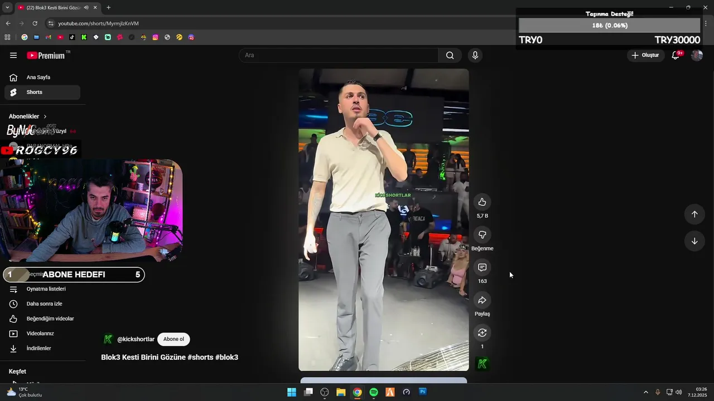The image size is (714, 401).
Task: Click the search magnifier button
Action: (x=450, y=55)
